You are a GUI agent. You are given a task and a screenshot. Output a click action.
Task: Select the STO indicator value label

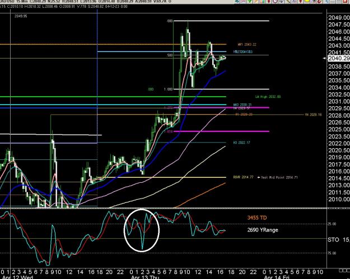point(339,240)
